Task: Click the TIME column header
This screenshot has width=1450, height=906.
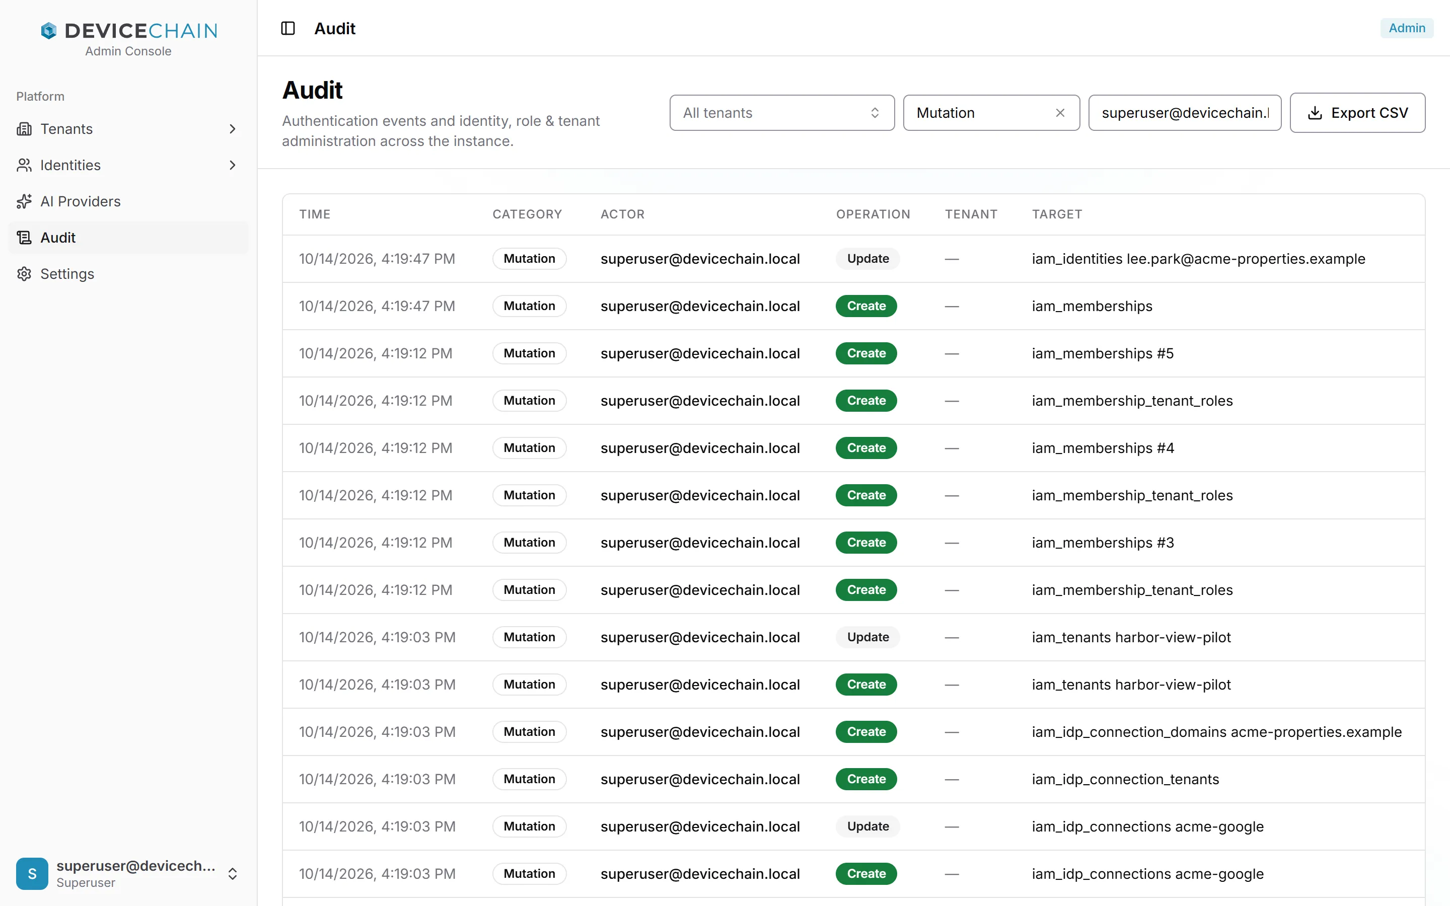Action: (315, 214)
